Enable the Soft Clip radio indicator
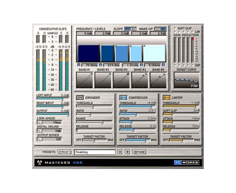Image resolution: width=236 pixels, height=193 pixels. click(x=175, y=28)
